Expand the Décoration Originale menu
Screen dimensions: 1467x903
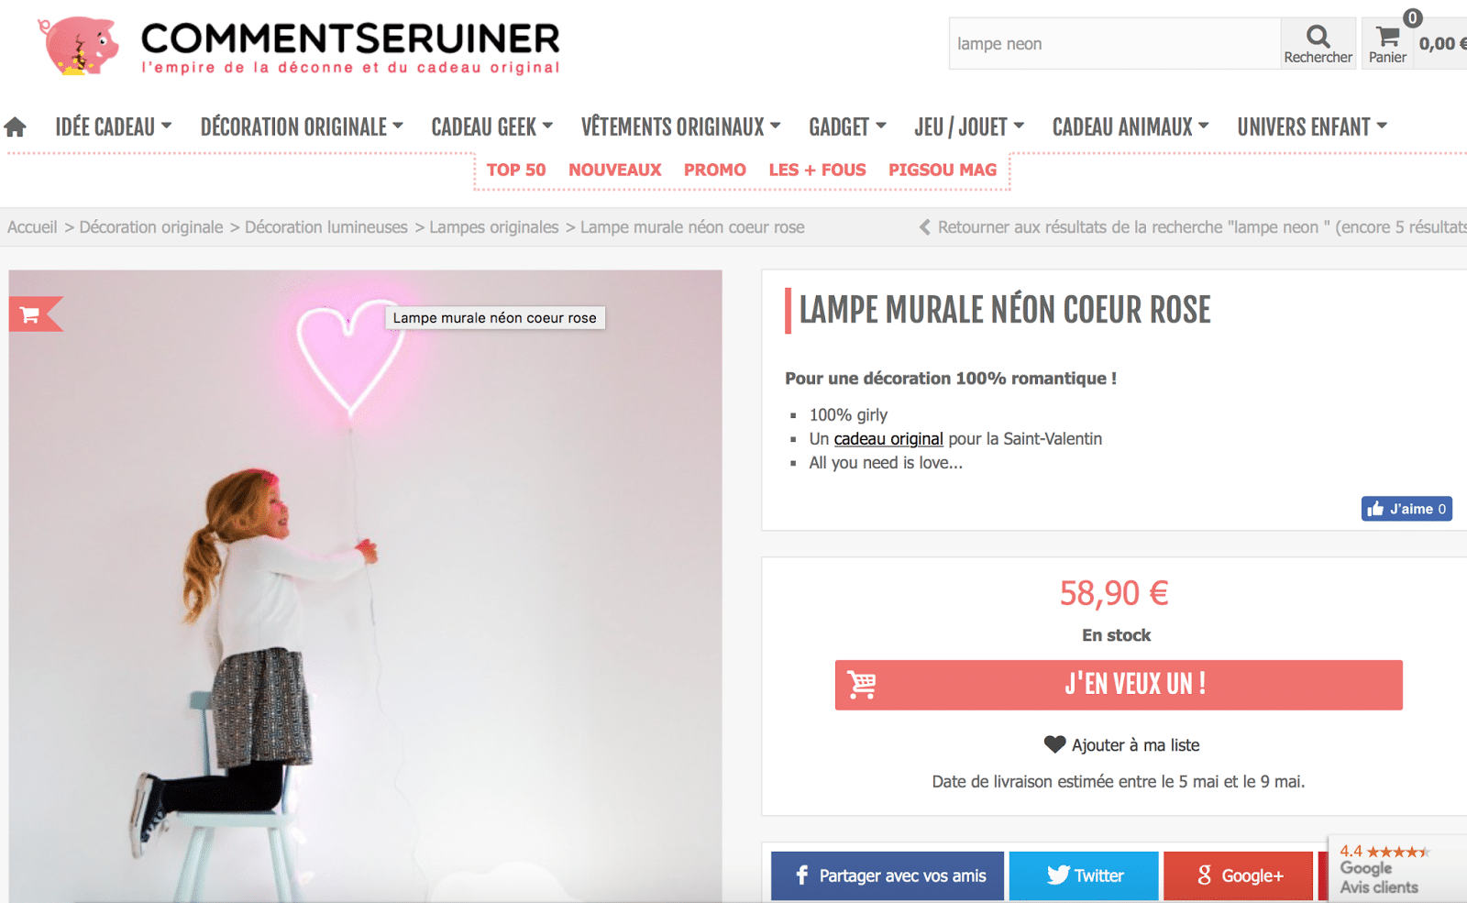click(302, 127)
